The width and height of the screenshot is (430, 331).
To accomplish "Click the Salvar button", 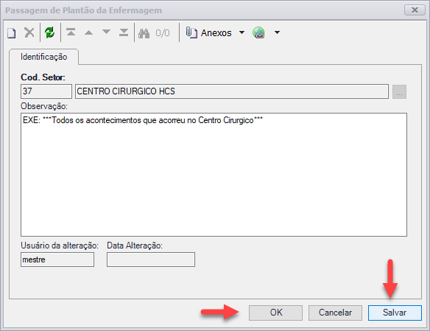I will (395, 313).
